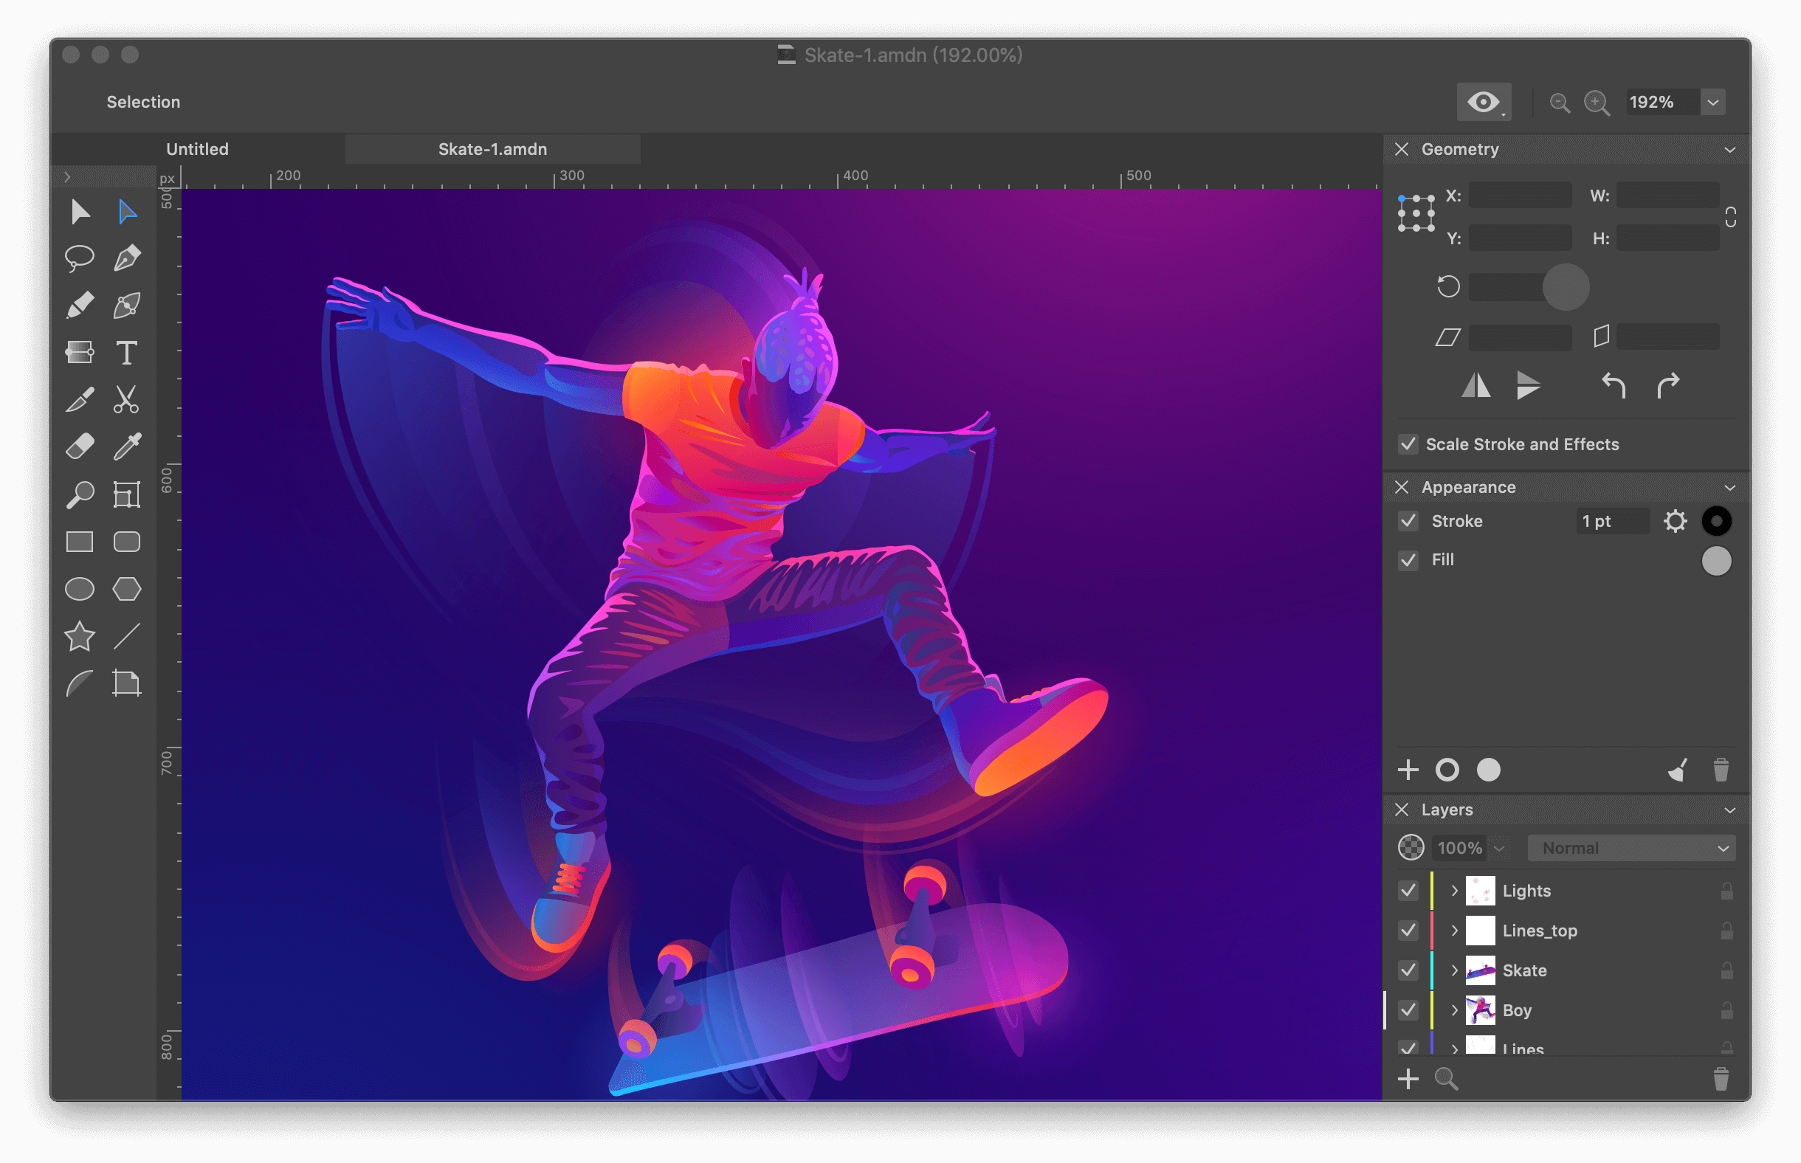Viewport: 1801px width, 1163px height.
Task: Add a new stroke ring button
Action: coord(1447,770)
